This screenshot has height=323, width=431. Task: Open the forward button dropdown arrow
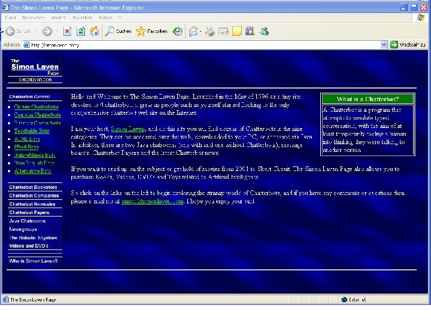57,31
